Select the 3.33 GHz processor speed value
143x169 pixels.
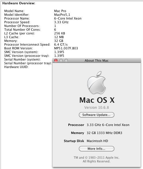click(x=61, y=22)
